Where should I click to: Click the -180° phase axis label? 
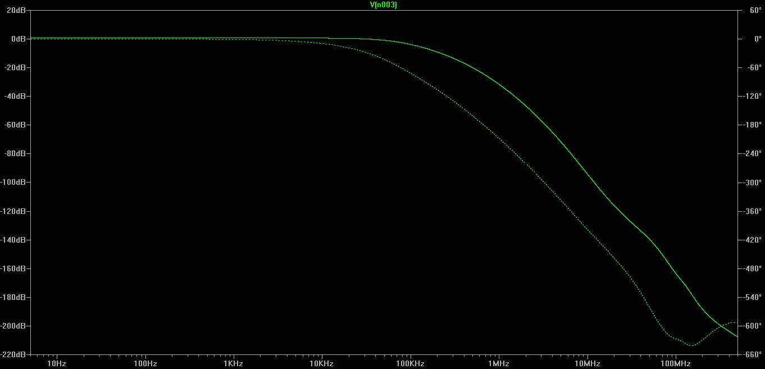(752, 125)
